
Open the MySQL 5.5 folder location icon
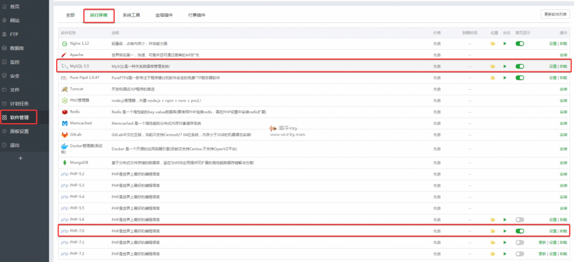point(493,67)
